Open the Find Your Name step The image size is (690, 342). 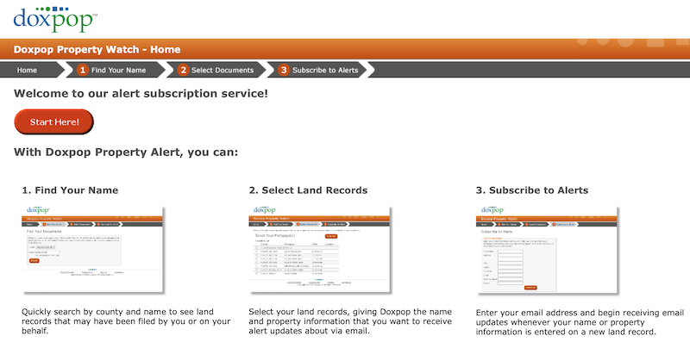point(118,70)
